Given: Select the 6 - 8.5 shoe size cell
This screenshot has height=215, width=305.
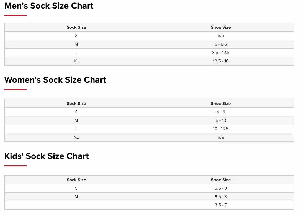Looking at the screenshot, I should 221,44.
